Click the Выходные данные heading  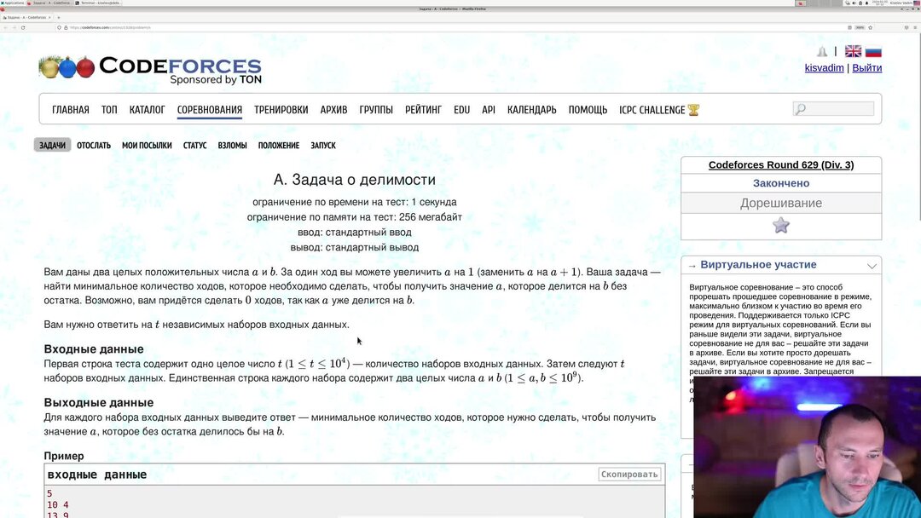99,402
